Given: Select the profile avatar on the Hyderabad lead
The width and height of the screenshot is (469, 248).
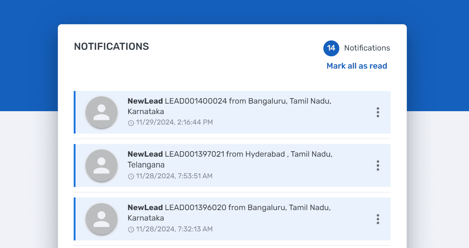Looking at the screenshot, I should (x=101, y=165).
